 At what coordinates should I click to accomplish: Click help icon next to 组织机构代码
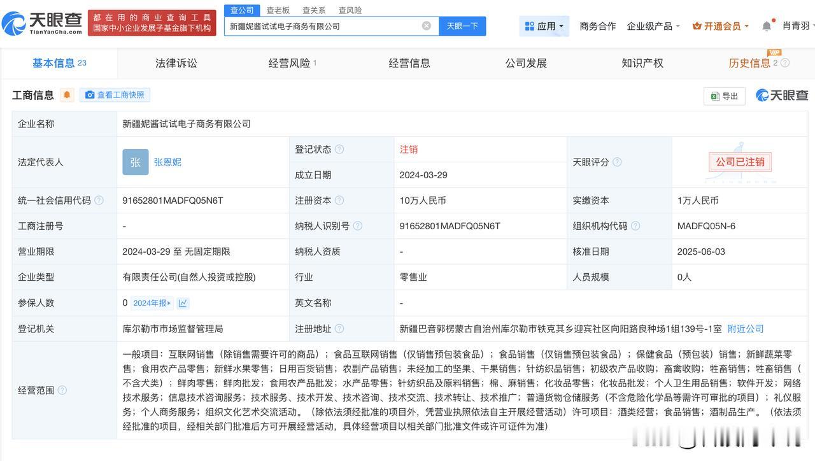635,226
